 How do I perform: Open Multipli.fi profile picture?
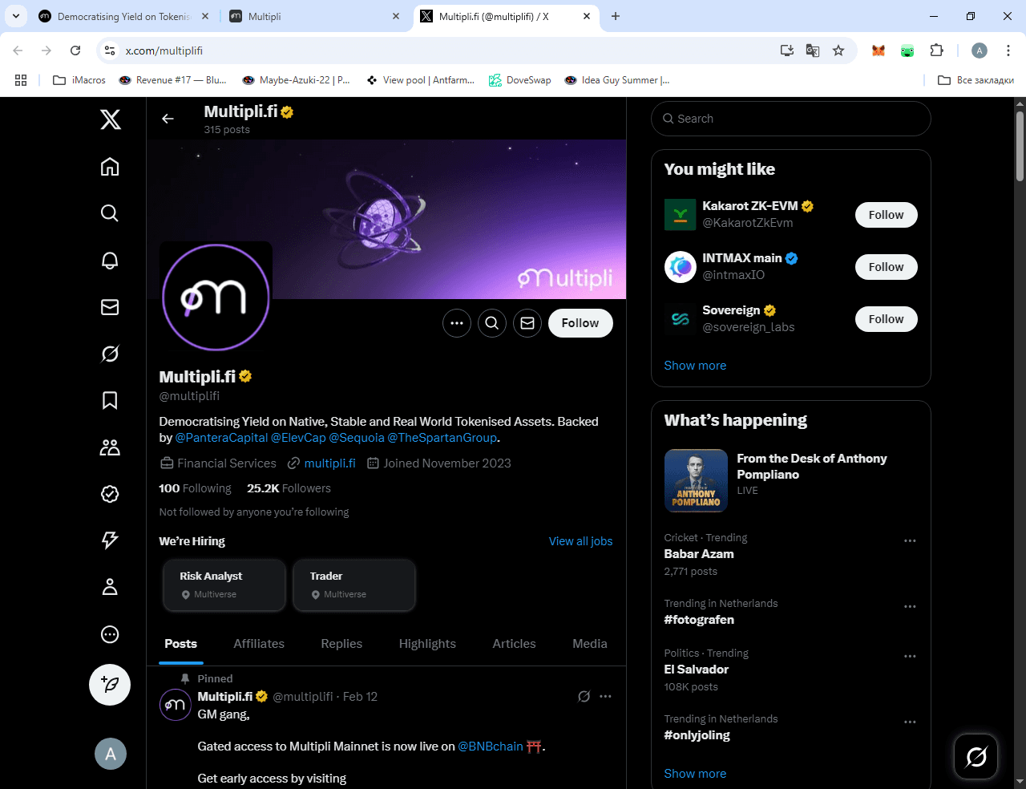click(216, 297)
